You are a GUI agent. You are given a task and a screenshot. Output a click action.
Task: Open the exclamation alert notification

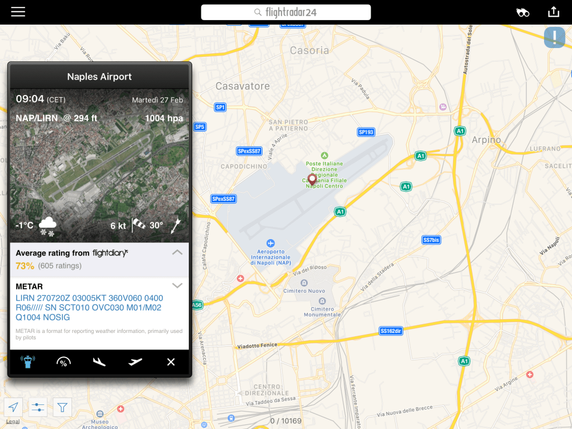coord(554,38)
